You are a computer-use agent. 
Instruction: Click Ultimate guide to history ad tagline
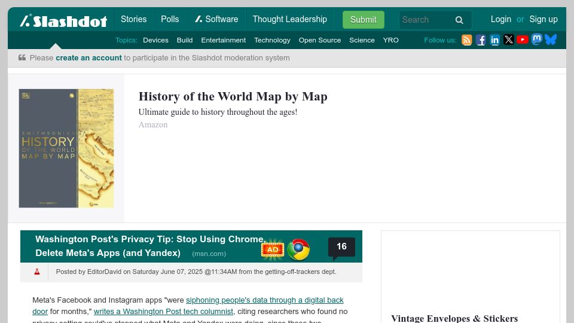[218, 112]
